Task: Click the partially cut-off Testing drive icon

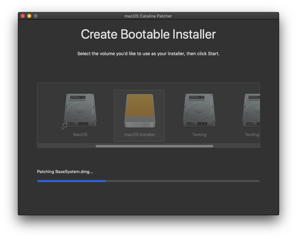Action: click(251, 110)
